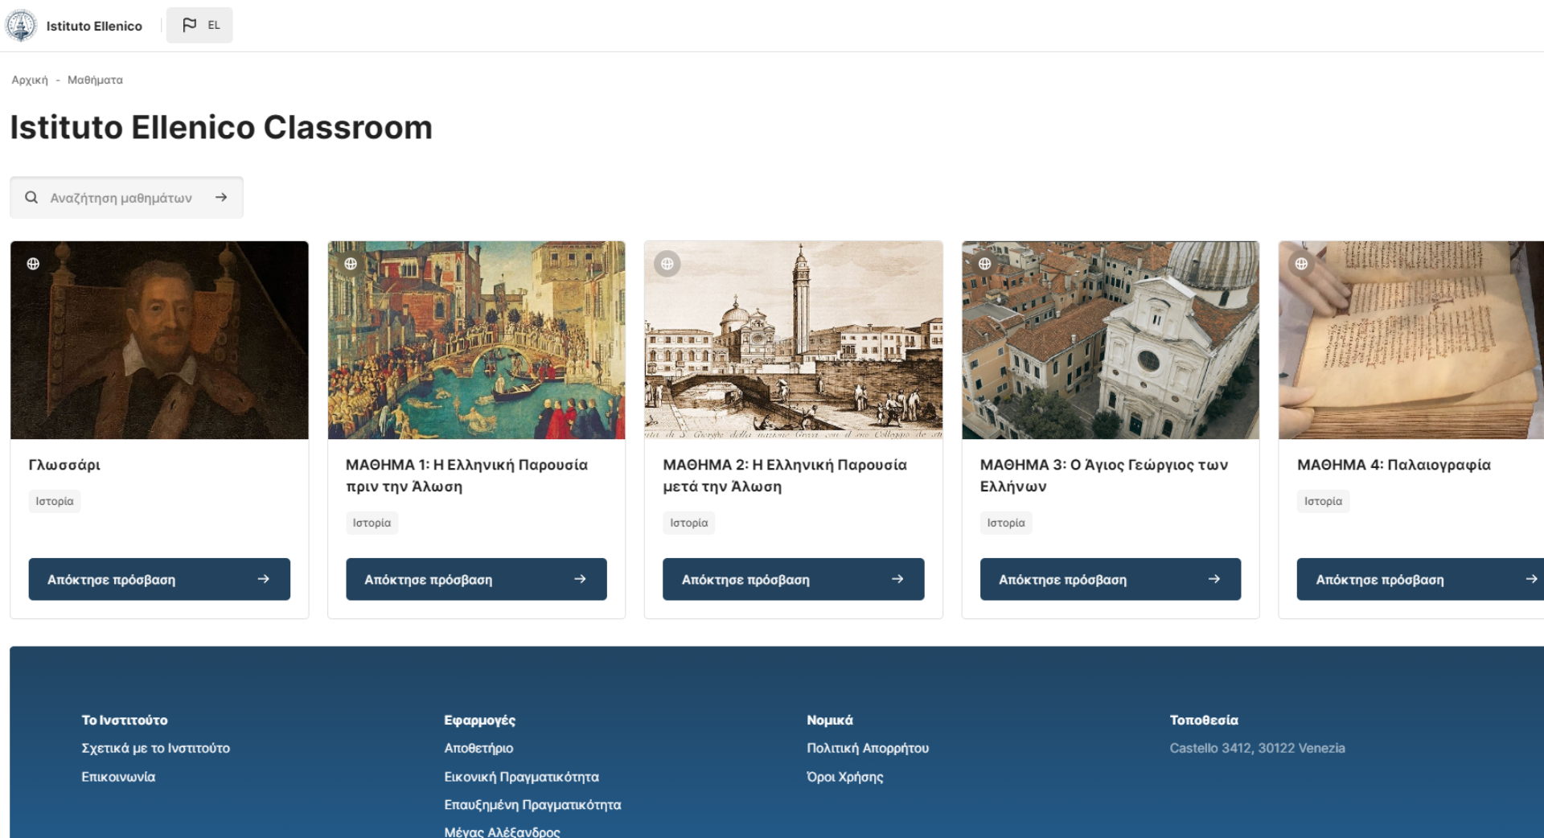Open Όροι Χρήσης footer link

point(844,777)
